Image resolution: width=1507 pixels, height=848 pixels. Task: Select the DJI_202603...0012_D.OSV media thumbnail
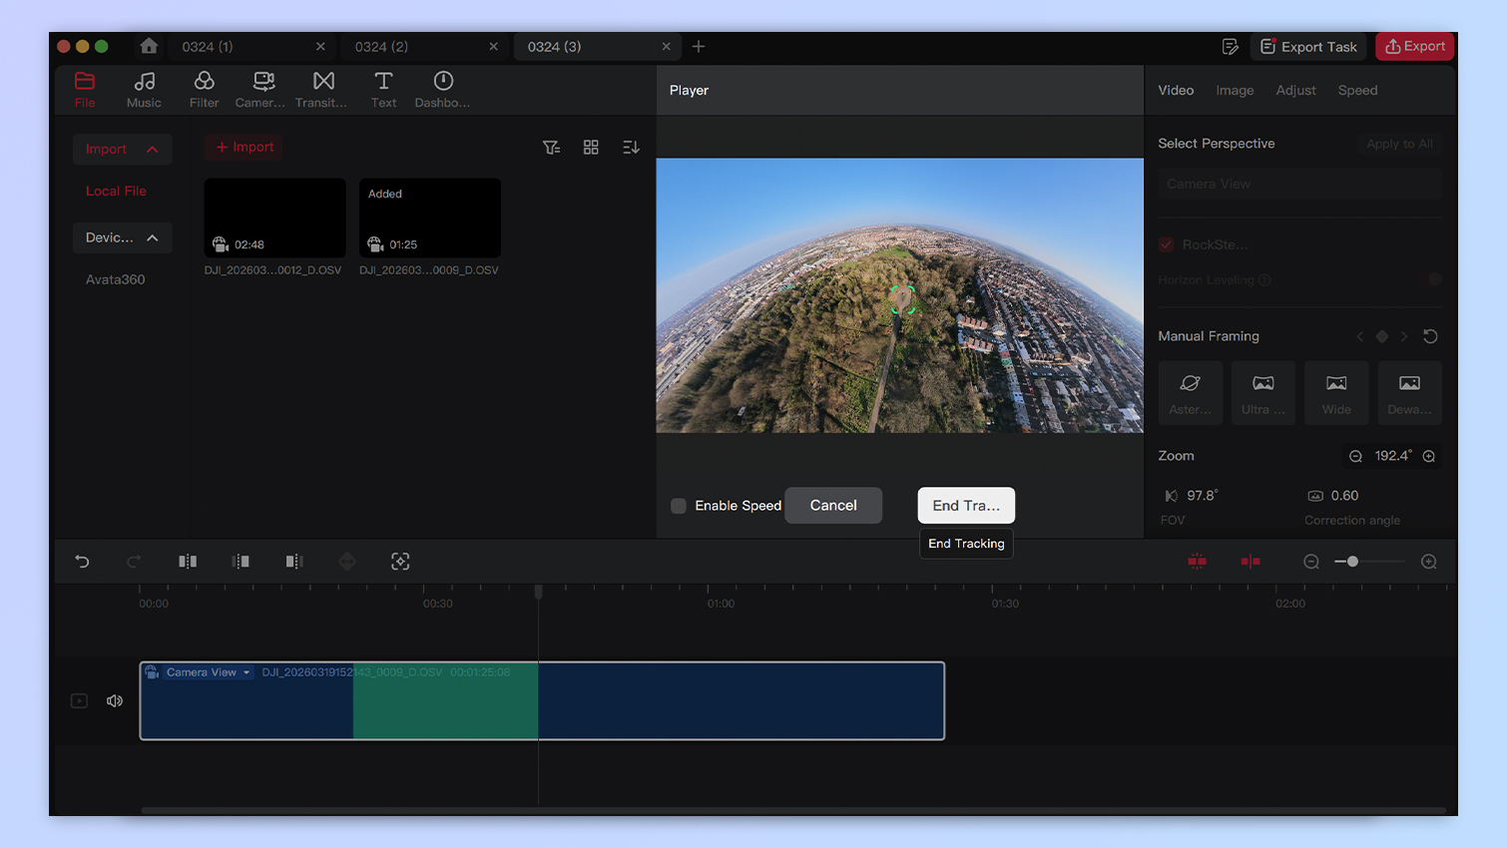pyautogui.click(x=274, y=217)
